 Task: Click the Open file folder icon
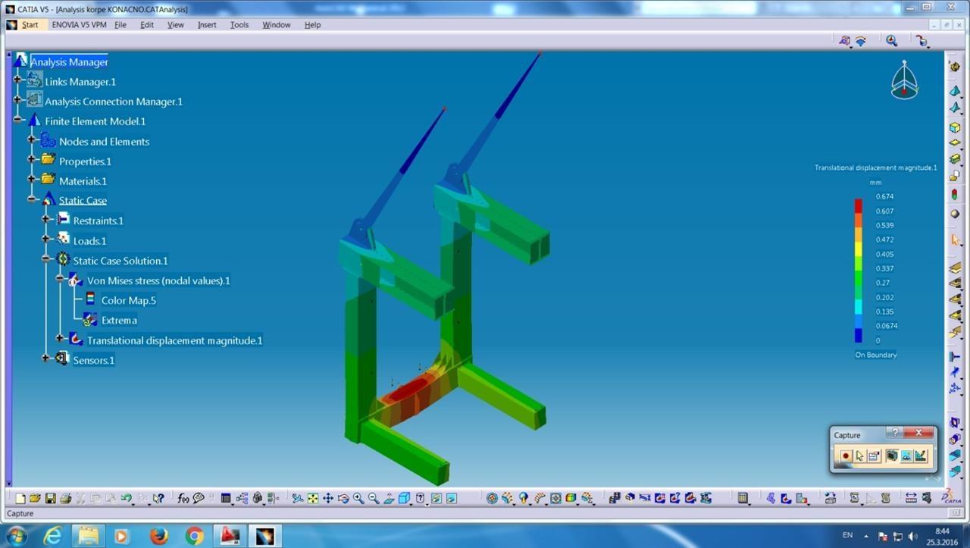coord(35,498)
